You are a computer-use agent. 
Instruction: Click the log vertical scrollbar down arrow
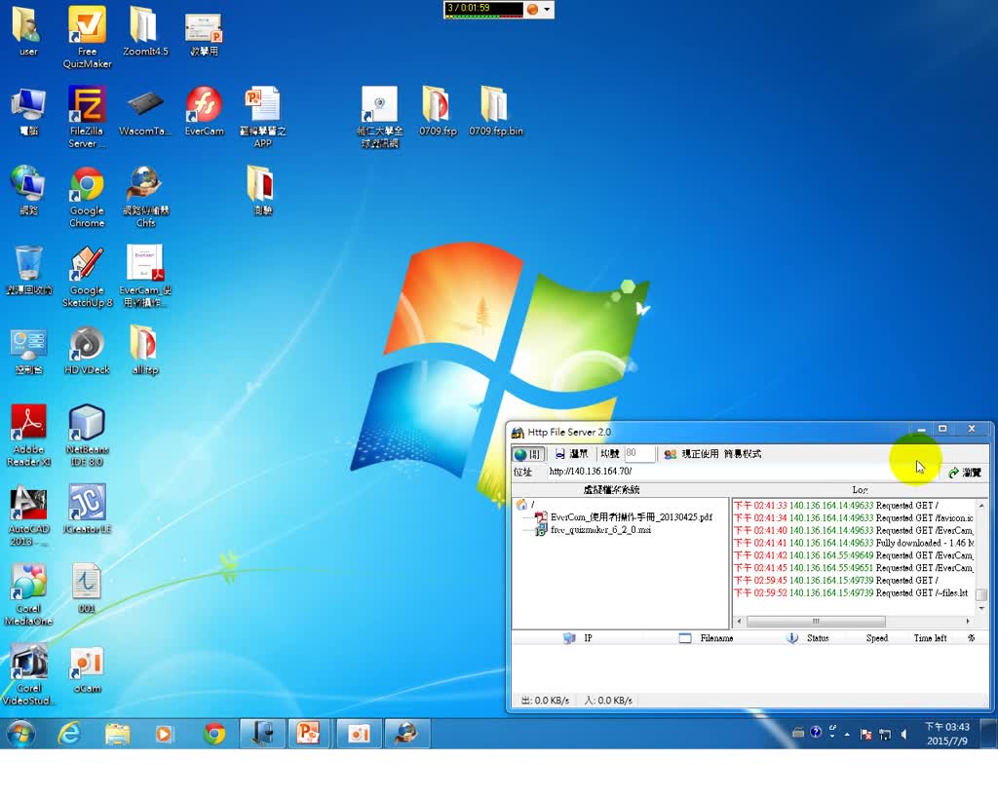coord(981,609)
